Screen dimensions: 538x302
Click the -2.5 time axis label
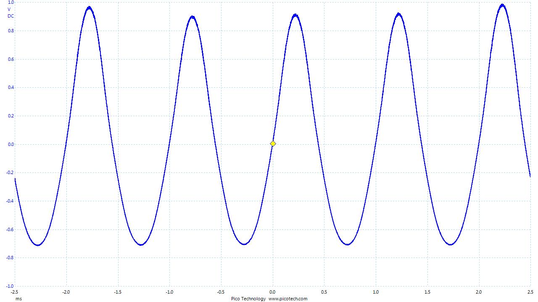coord(14,292)
